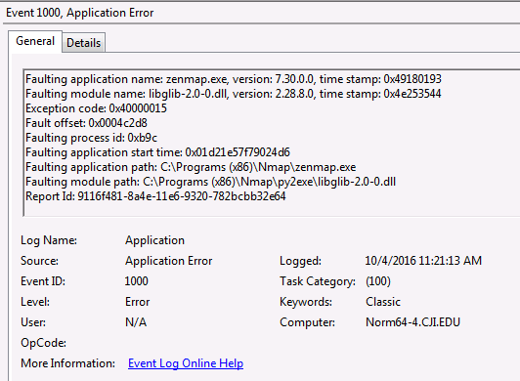The width and height of the screenshot is (520, 381).
Task: Select the Event ID value '1000'
Action: pyautogui.click(x=136, y=281)
